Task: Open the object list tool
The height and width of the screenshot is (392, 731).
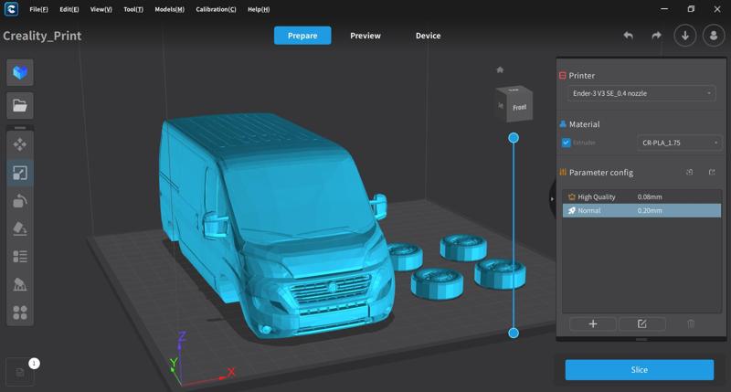Action: (19, 257)
